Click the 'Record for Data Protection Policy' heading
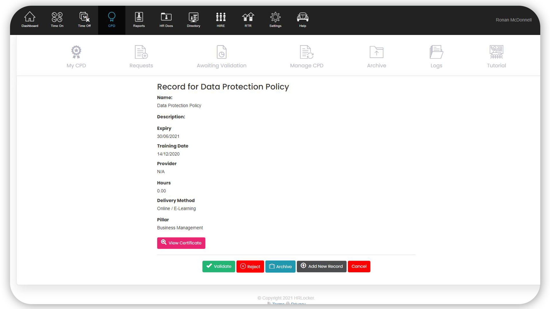Screen dimensions: 550x309 (223, 87)
